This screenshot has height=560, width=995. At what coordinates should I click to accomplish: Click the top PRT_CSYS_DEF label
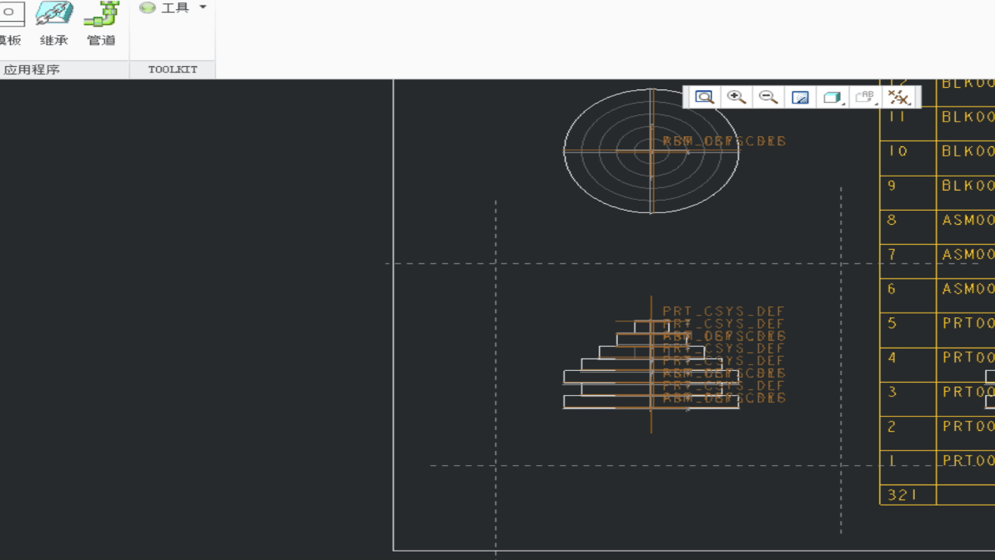pyautogui.click(x=724, y=311)
